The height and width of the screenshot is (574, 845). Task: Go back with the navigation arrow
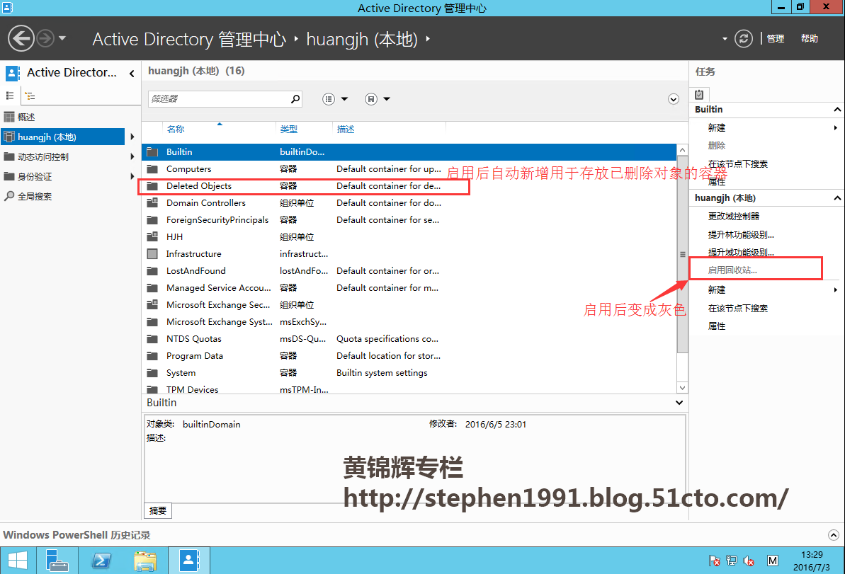[21, 39]
